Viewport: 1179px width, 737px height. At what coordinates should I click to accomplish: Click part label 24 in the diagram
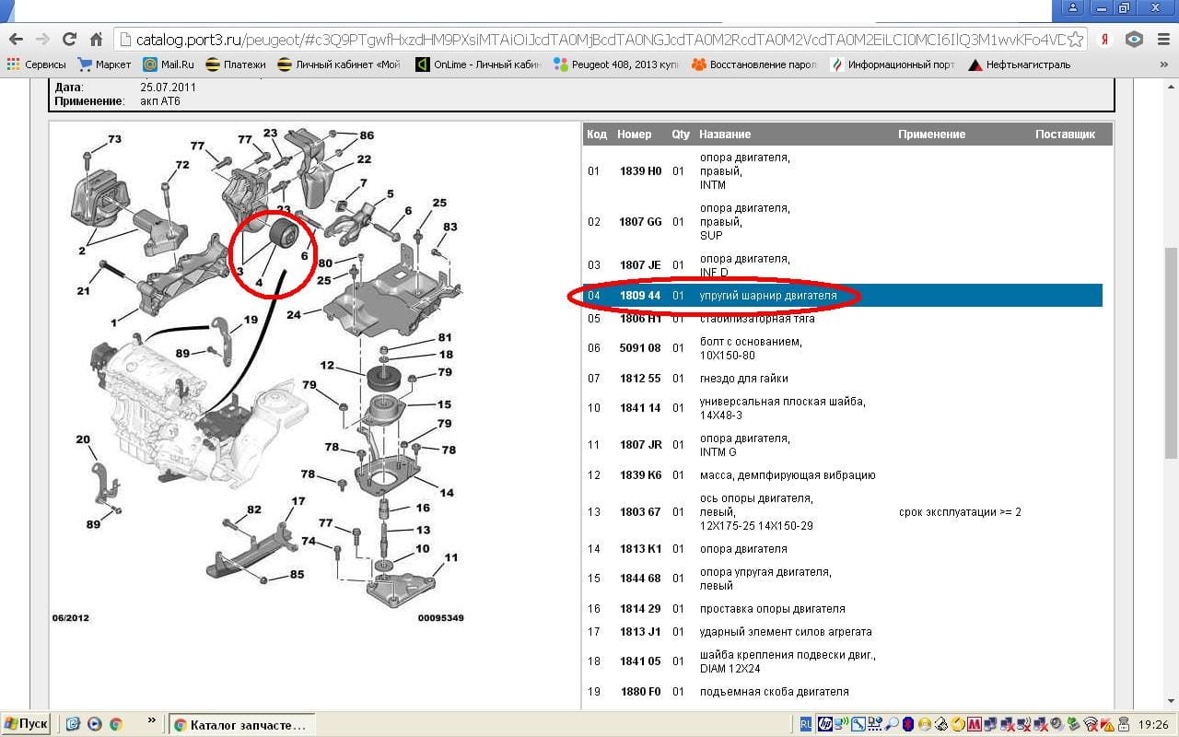pyautogui.click(x=294, y=315)
